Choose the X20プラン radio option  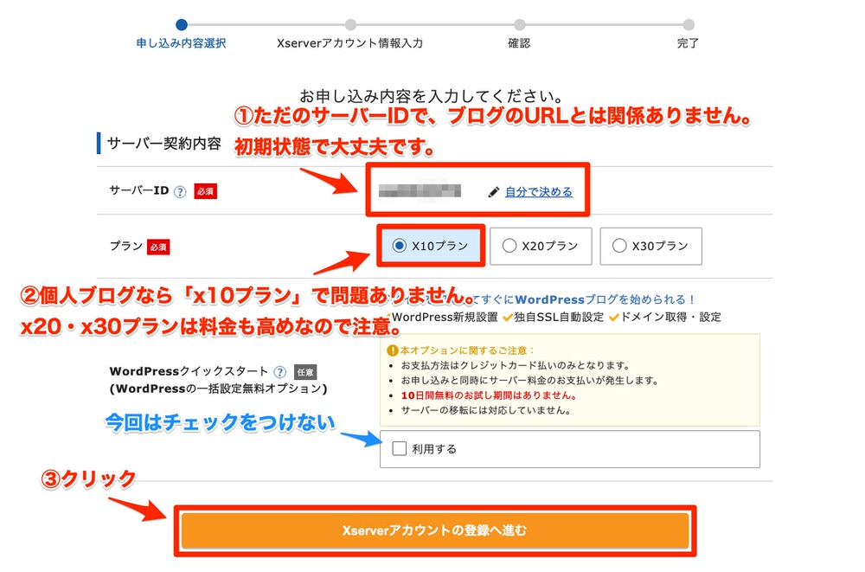[509, 246]
